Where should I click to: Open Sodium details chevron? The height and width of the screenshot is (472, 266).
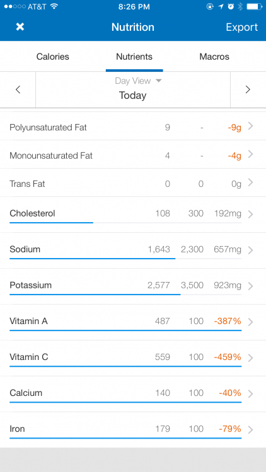pyautogui.click(x=250, y=250)
